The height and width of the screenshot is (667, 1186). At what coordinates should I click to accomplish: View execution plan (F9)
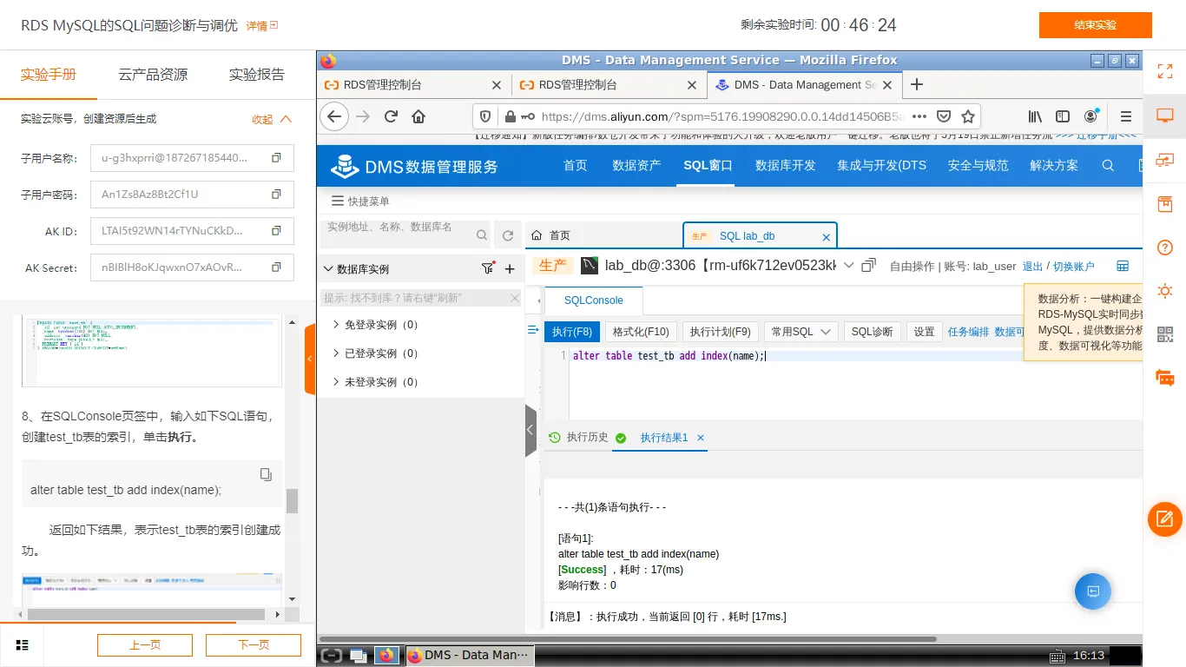tap(721, 332)
